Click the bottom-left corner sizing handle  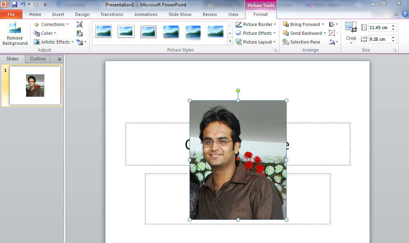190,220
